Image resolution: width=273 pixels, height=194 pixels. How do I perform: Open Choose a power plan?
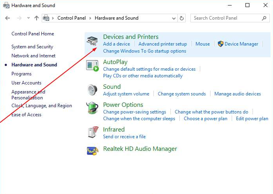click(205, 119)
